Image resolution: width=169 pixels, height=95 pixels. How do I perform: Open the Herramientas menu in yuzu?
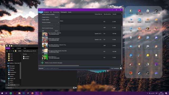tap(56, 12)
